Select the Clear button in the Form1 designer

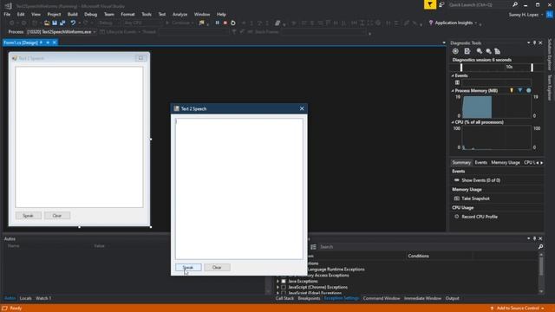pos(57,216)
